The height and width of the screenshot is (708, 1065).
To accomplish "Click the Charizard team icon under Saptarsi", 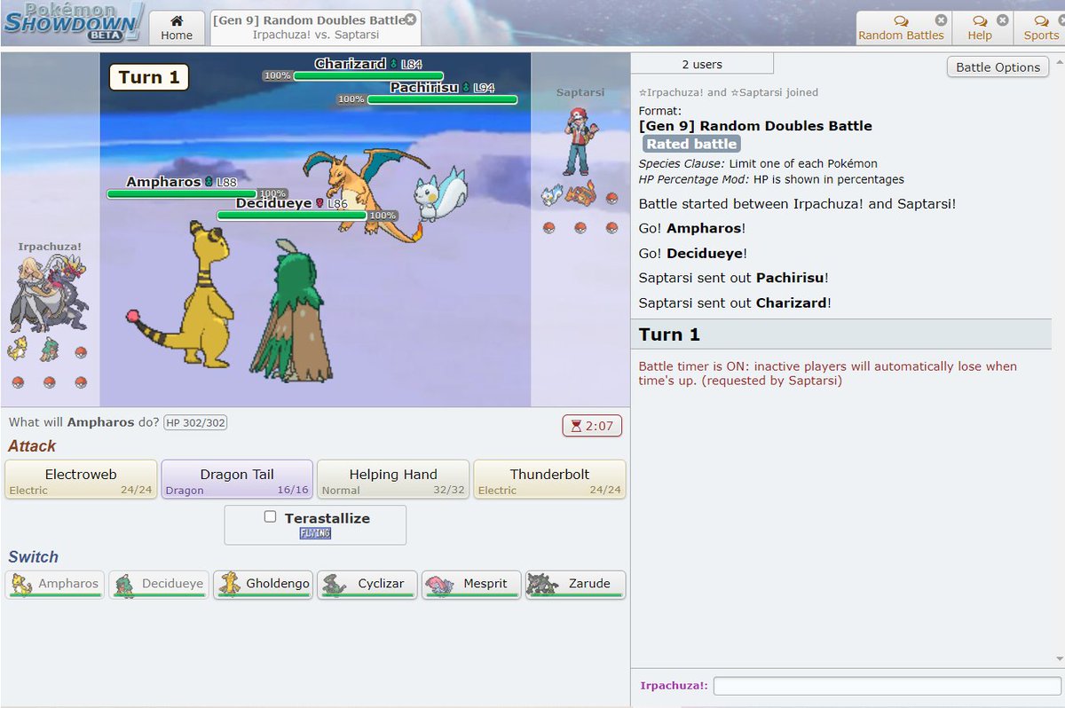I will (x=581, y=193).
